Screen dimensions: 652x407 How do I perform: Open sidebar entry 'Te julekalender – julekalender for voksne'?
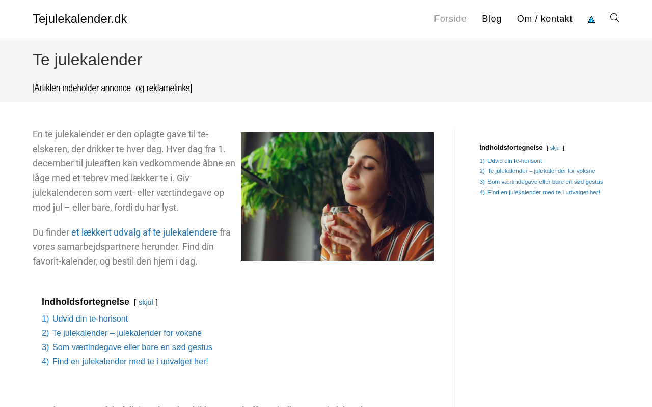tap(541, 171)
